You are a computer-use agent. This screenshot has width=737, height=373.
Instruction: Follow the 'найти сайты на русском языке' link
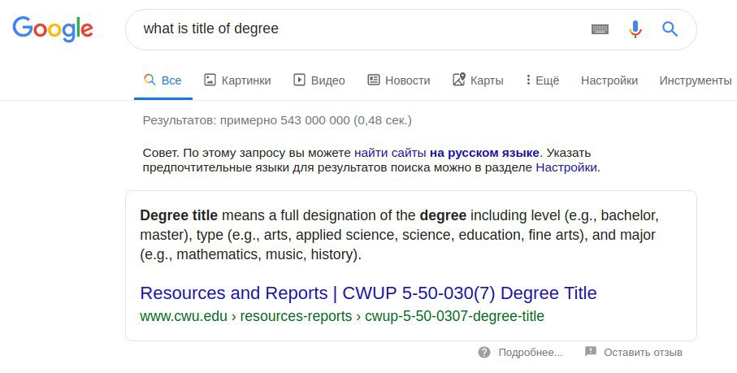point(447,153)
